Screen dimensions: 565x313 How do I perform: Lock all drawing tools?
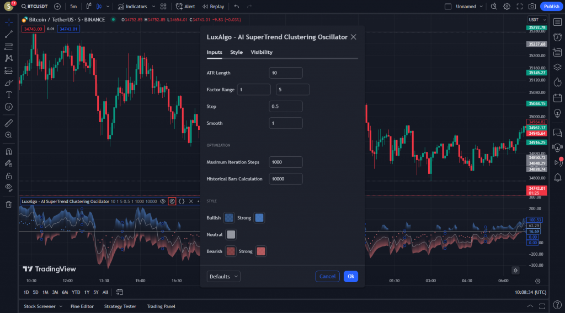coord(9,176)
